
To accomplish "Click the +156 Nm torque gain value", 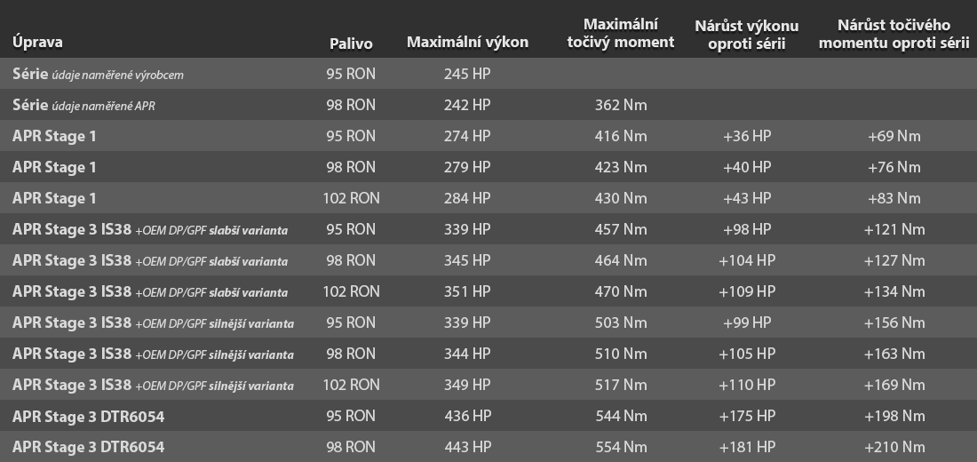I will pos(894,323).
